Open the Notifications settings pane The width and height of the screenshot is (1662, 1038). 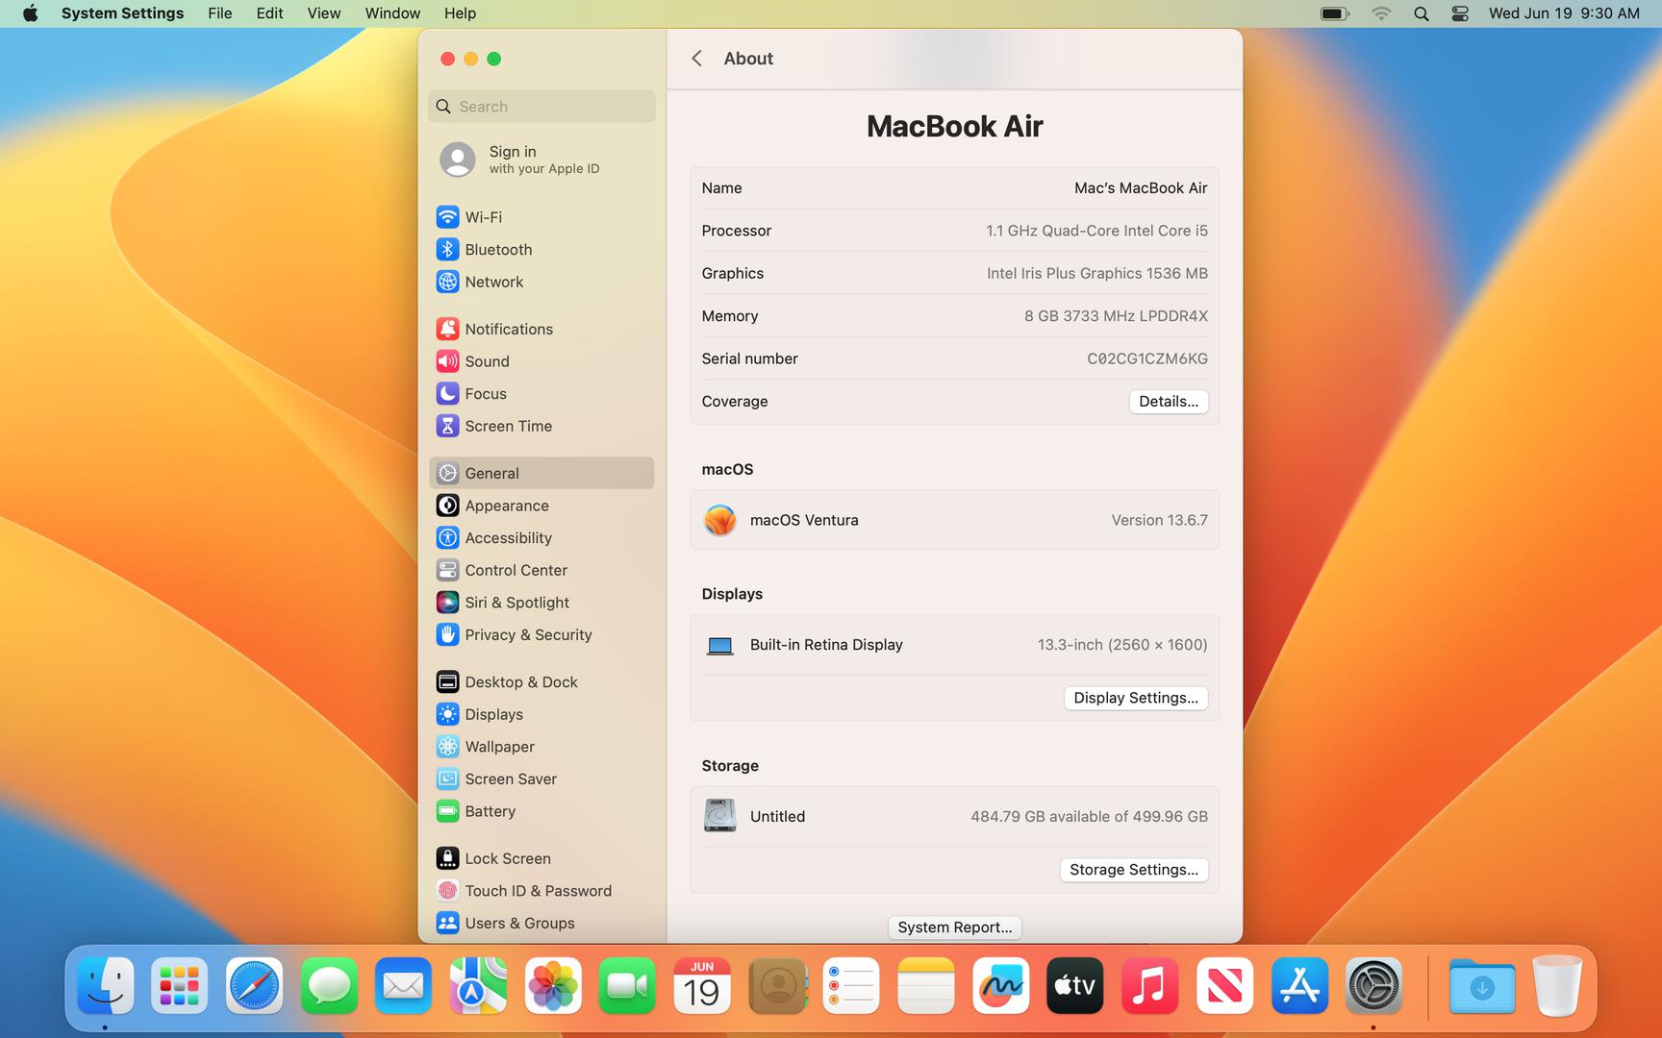click(x=508, y=329)
